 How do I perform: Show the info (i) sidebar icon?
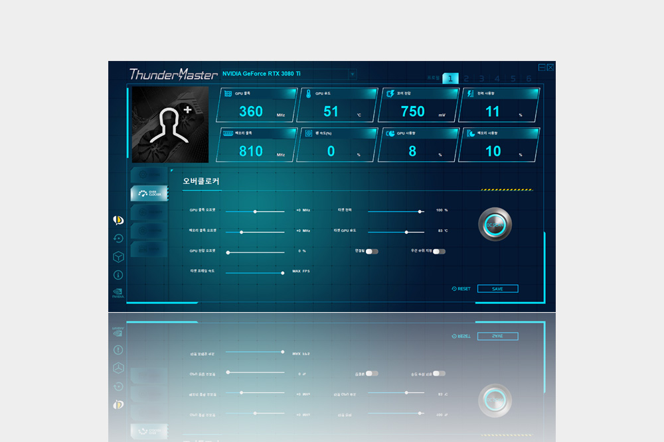click(x=118, y=275)
